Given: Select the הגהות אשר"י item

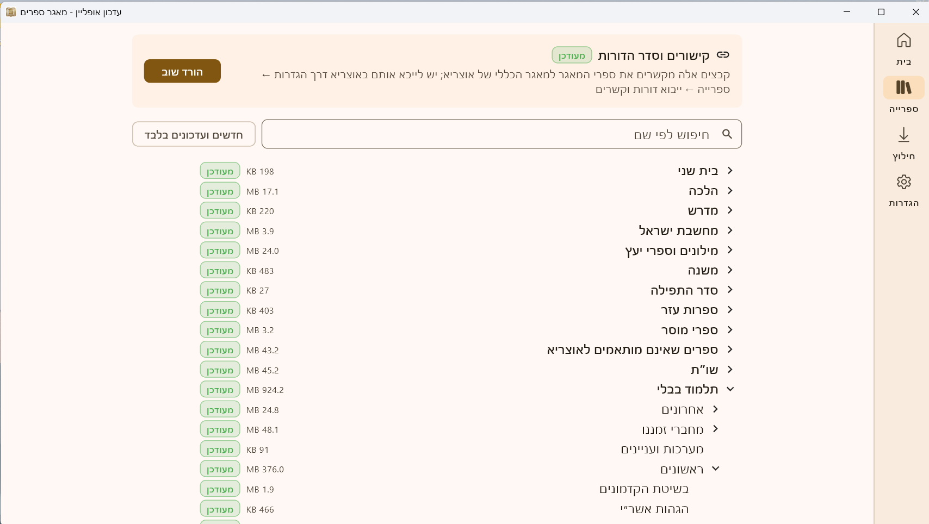Looking at the screenshot, I should point(654,509).
